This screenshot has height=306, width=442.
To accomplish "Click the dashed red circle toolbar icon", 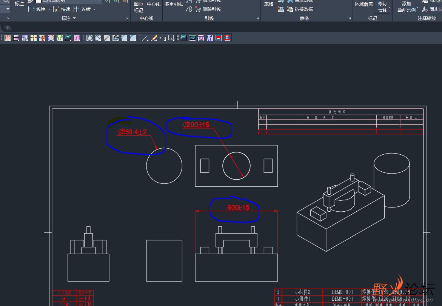I will (51, 38).
